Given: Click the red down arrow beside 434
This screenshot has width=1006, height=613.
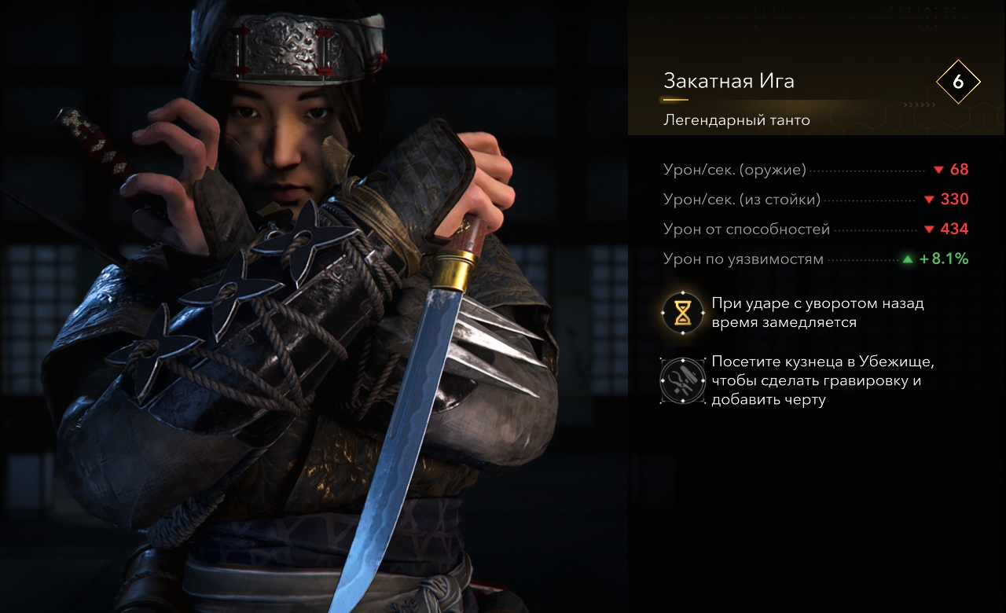Looking at the screenshot, I should point(928,229).
